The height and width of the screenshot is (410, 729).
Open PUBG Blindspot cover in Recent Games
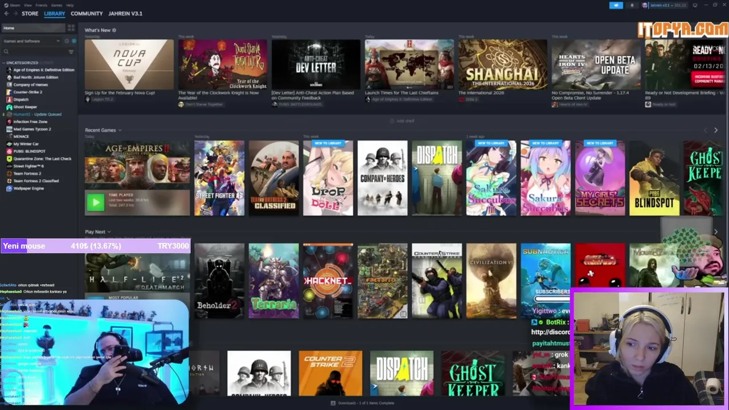[654, 178]
